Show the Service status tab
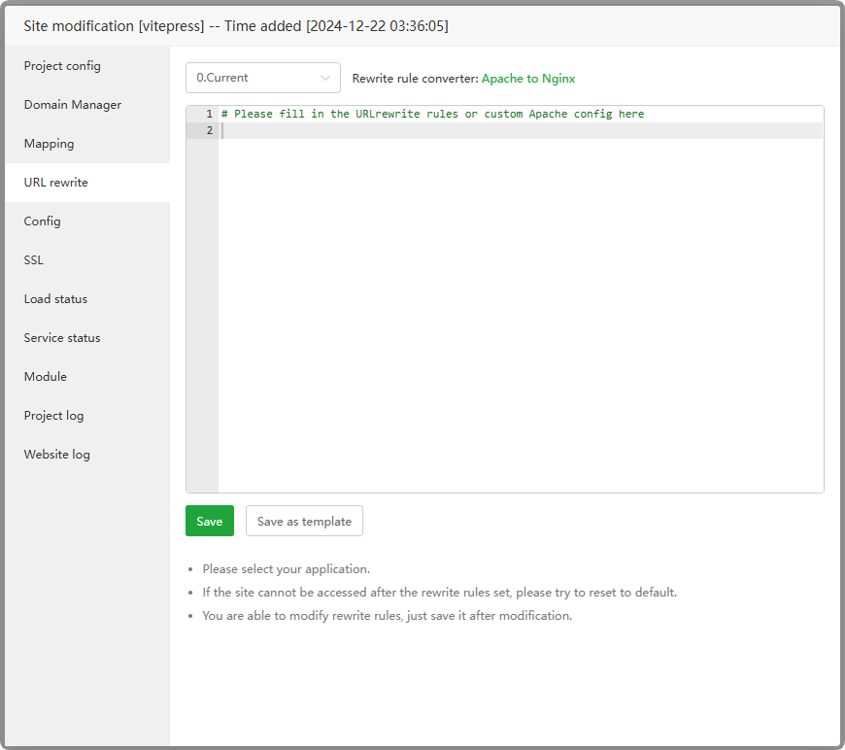 [62, 338]
